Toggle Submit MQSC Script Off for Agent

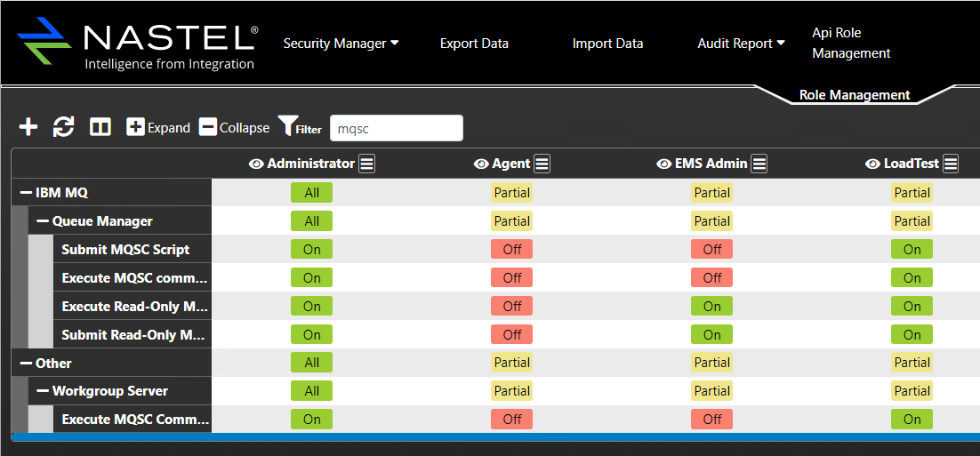(512, 250)
